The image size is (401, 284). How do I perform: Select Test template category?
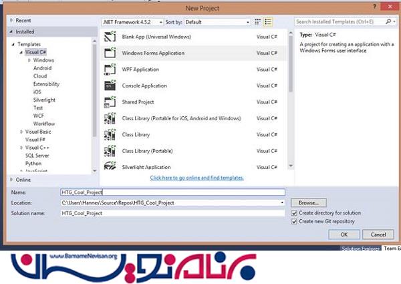tap(38, 108)
